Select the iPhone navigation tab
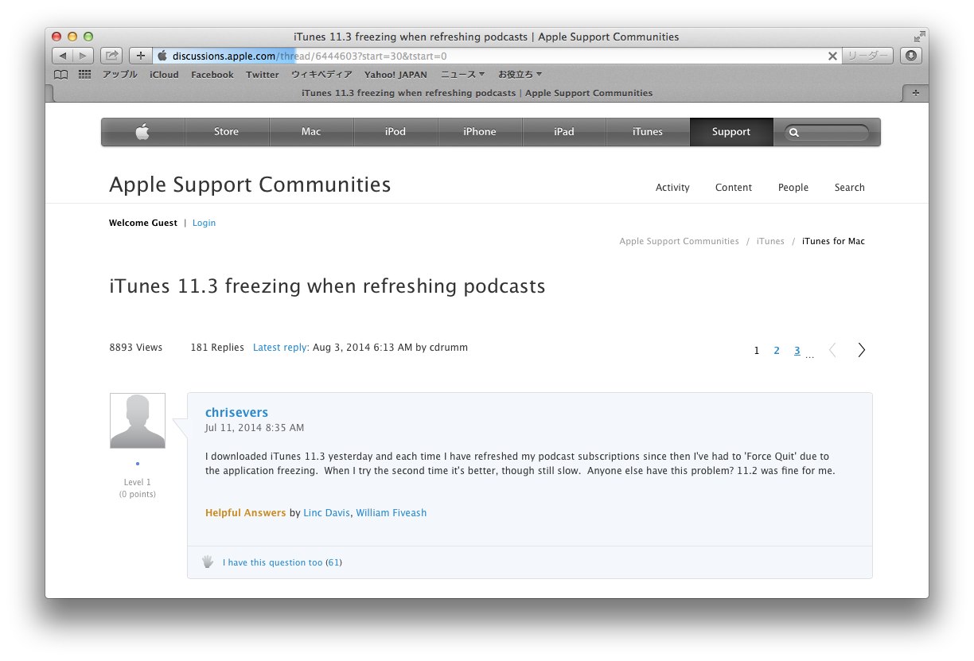Image resolution: width=974 pixels, height=661 pixels. coord(480,132)
